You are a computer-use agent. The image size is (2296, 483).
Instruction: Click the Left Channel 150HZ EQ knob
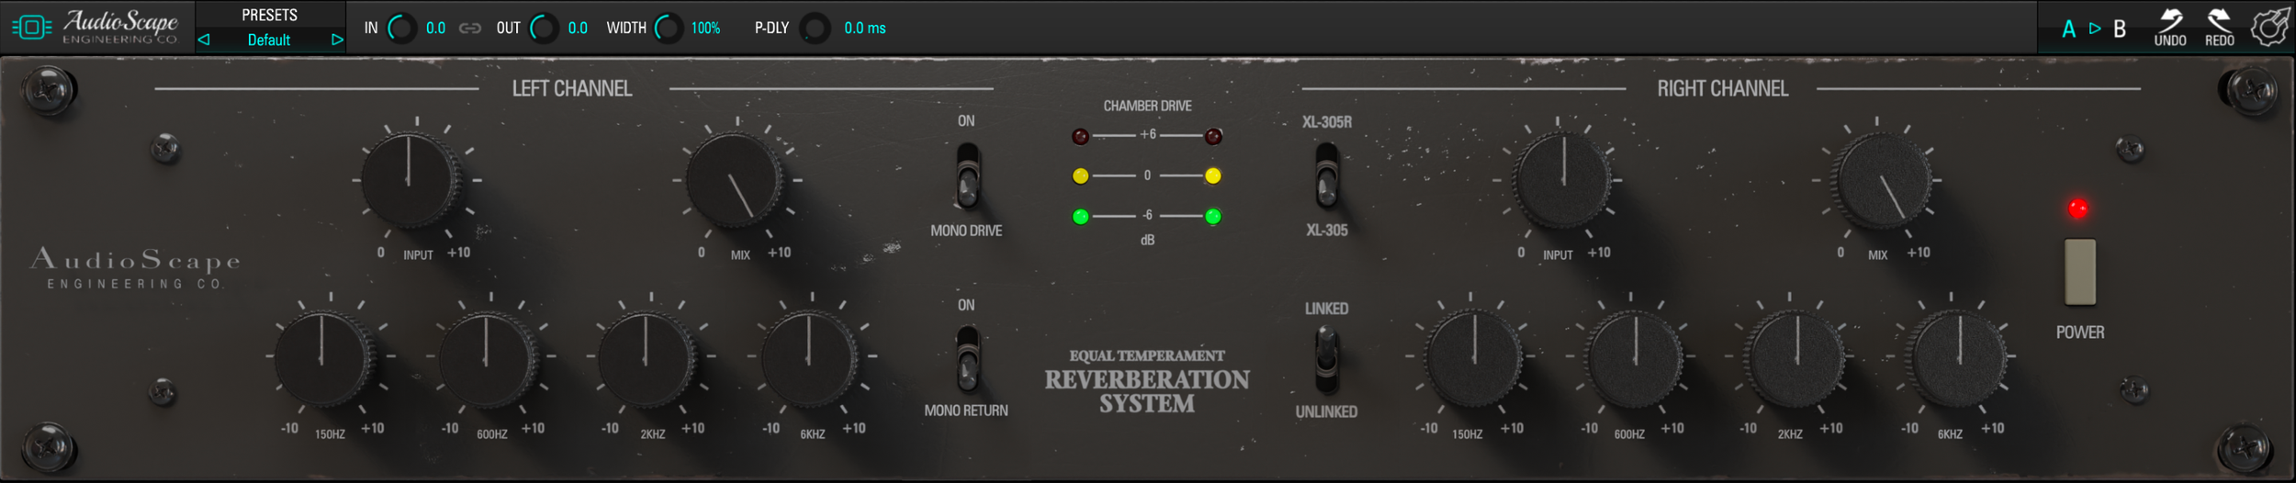coord(322,357)
